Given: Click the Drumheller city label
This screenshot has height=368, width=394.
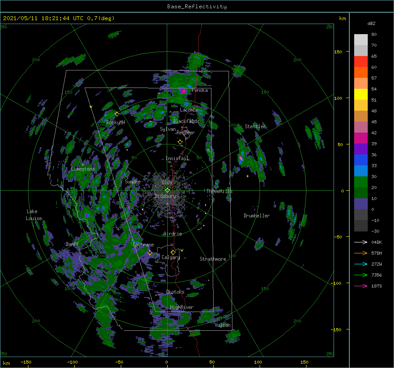Looking at the screenshot, I should coord(257,216).
